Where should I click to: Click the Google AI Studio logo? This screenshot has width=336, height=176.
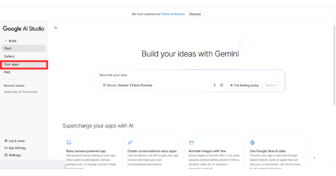24,29
